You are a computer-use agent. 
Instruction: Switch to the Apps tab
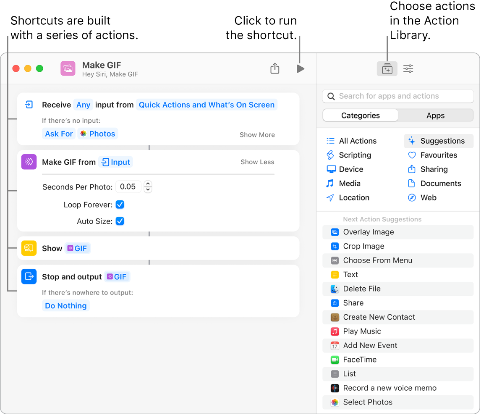click(435, 115)
